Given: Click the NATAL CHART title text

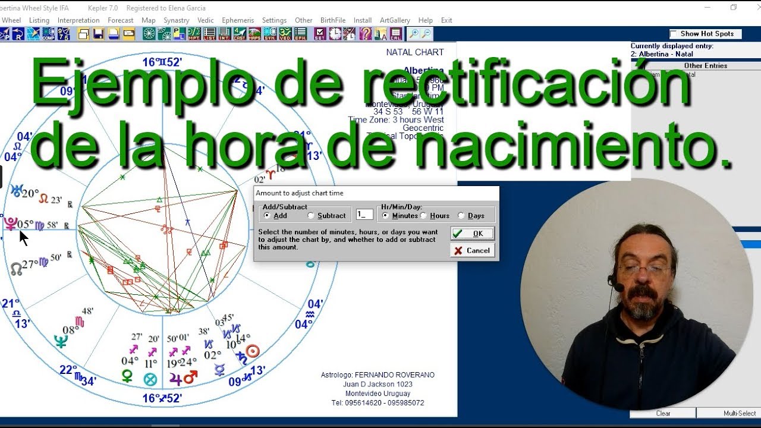Looking at the screenshot, I should pos(415,52).
